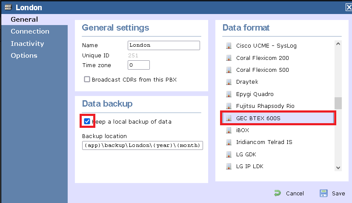The image size is (352, 203).
Task: Click the data format list scroll-down arrow
Action: (x=338, y=168)
